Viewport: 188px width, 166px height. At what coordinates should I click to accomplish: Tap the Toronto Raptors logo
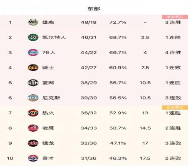[33, 143]
